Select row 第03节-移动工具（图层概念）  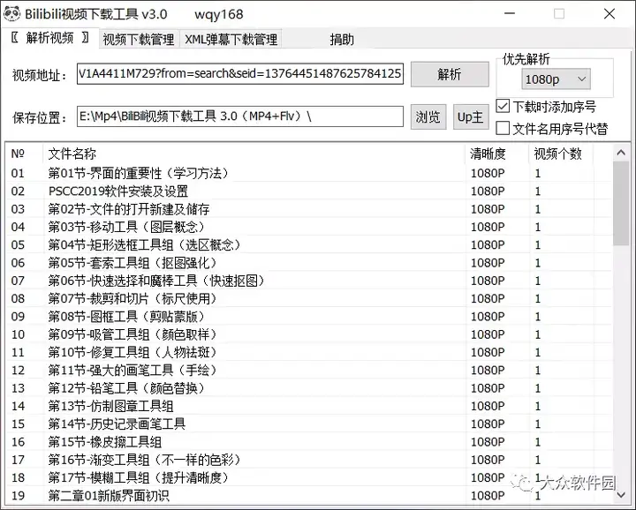308,227
